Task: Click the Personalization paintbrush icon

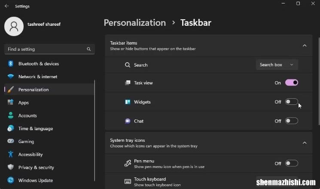Action: (11, 89)
